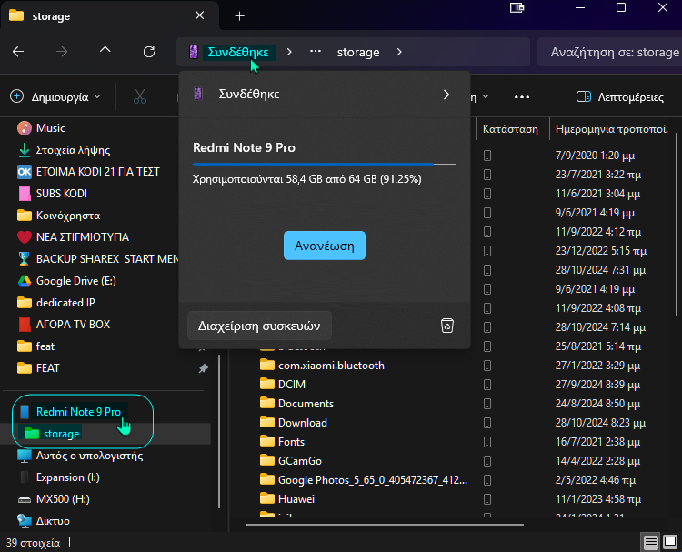Open a new tab with plus
This screenshot has width=682, height=552.
click(240, 16)
